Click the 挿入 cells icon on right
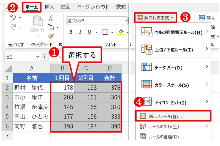The width and height of the screenshot is (220, 146). [x=202, y=18]
